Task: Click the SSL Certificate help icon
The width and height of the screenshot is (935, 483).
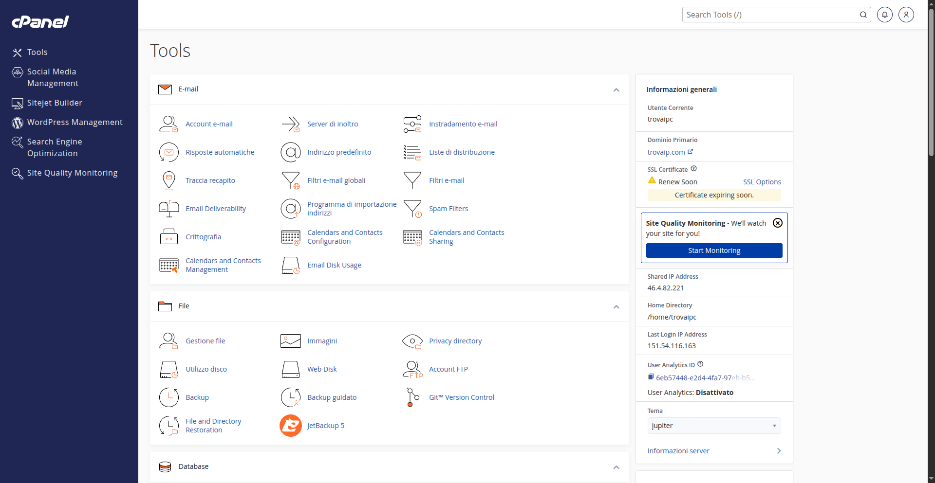Action: point(694,169)
